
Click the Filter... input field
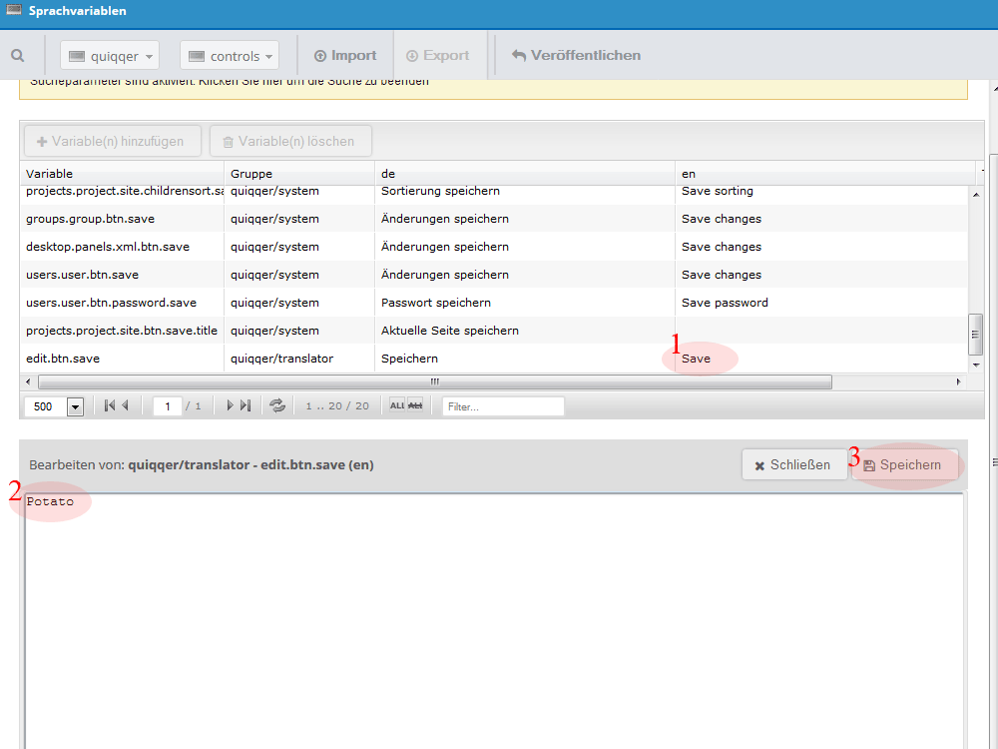pos(503,406)
